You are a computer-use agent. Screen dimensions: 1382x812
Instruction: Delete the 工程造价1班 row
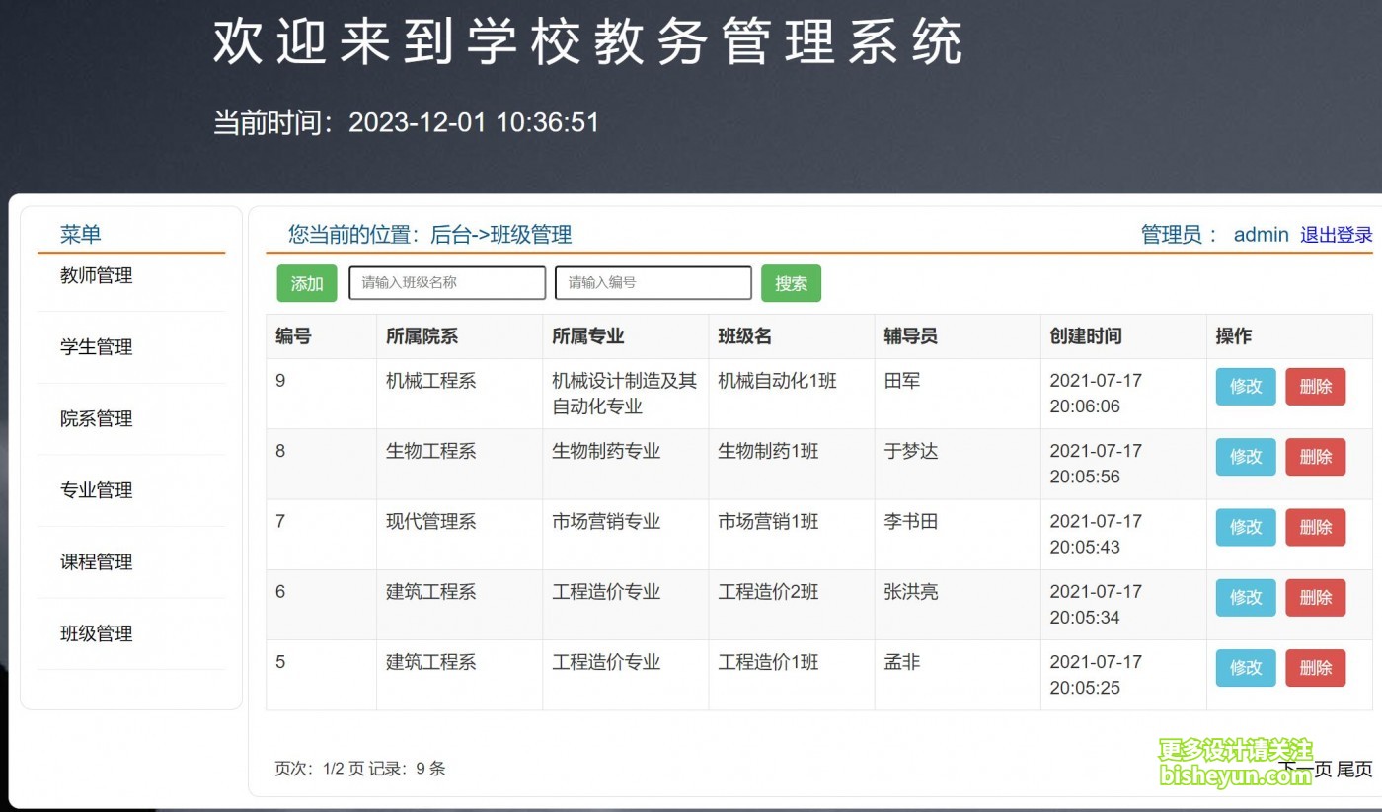(x=1315, y=668)
